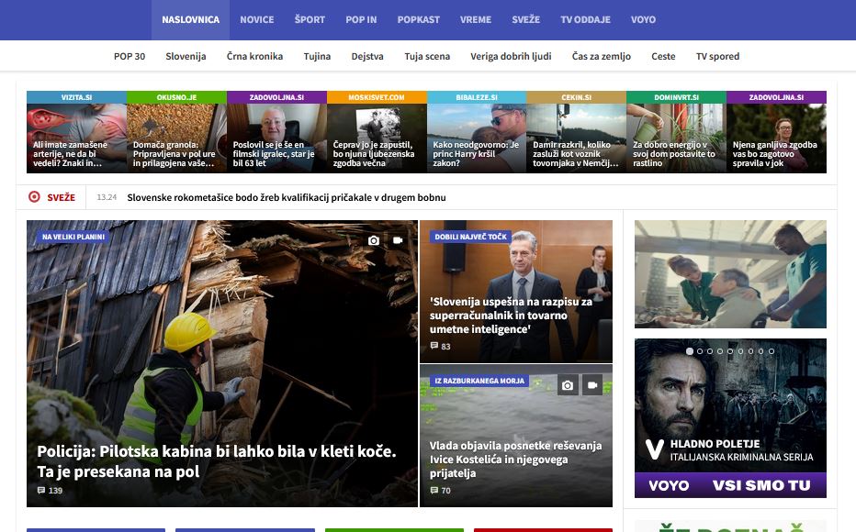
Task: Go to the VREME top menu item
Action: (476, 19)
